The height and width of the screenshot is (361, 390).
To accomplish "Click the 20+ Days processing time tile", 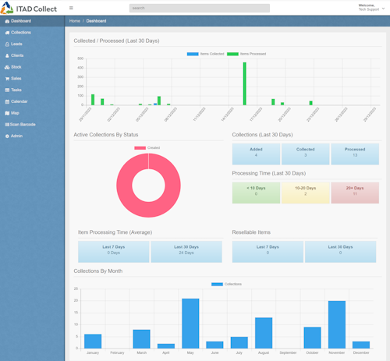I will point(355,193).
